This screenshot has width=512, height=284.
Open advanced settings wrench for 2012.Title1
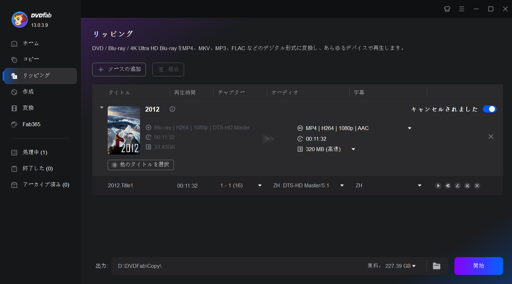pos(448,186)
